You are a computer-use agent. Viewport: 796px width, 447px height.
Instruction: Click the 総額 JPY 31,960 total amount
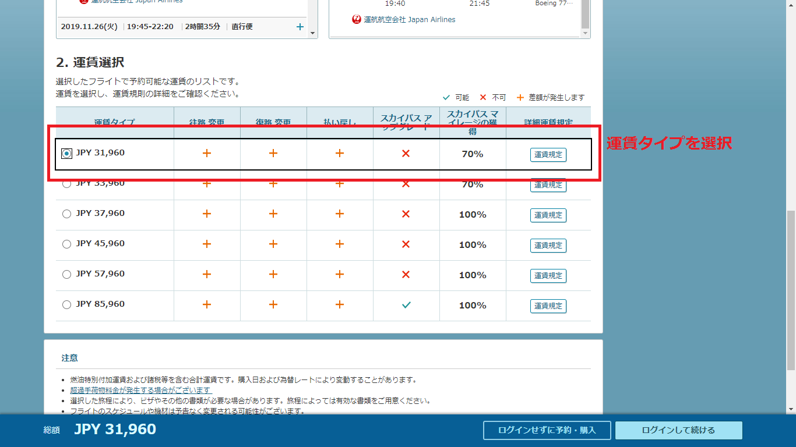pos(115,430)
